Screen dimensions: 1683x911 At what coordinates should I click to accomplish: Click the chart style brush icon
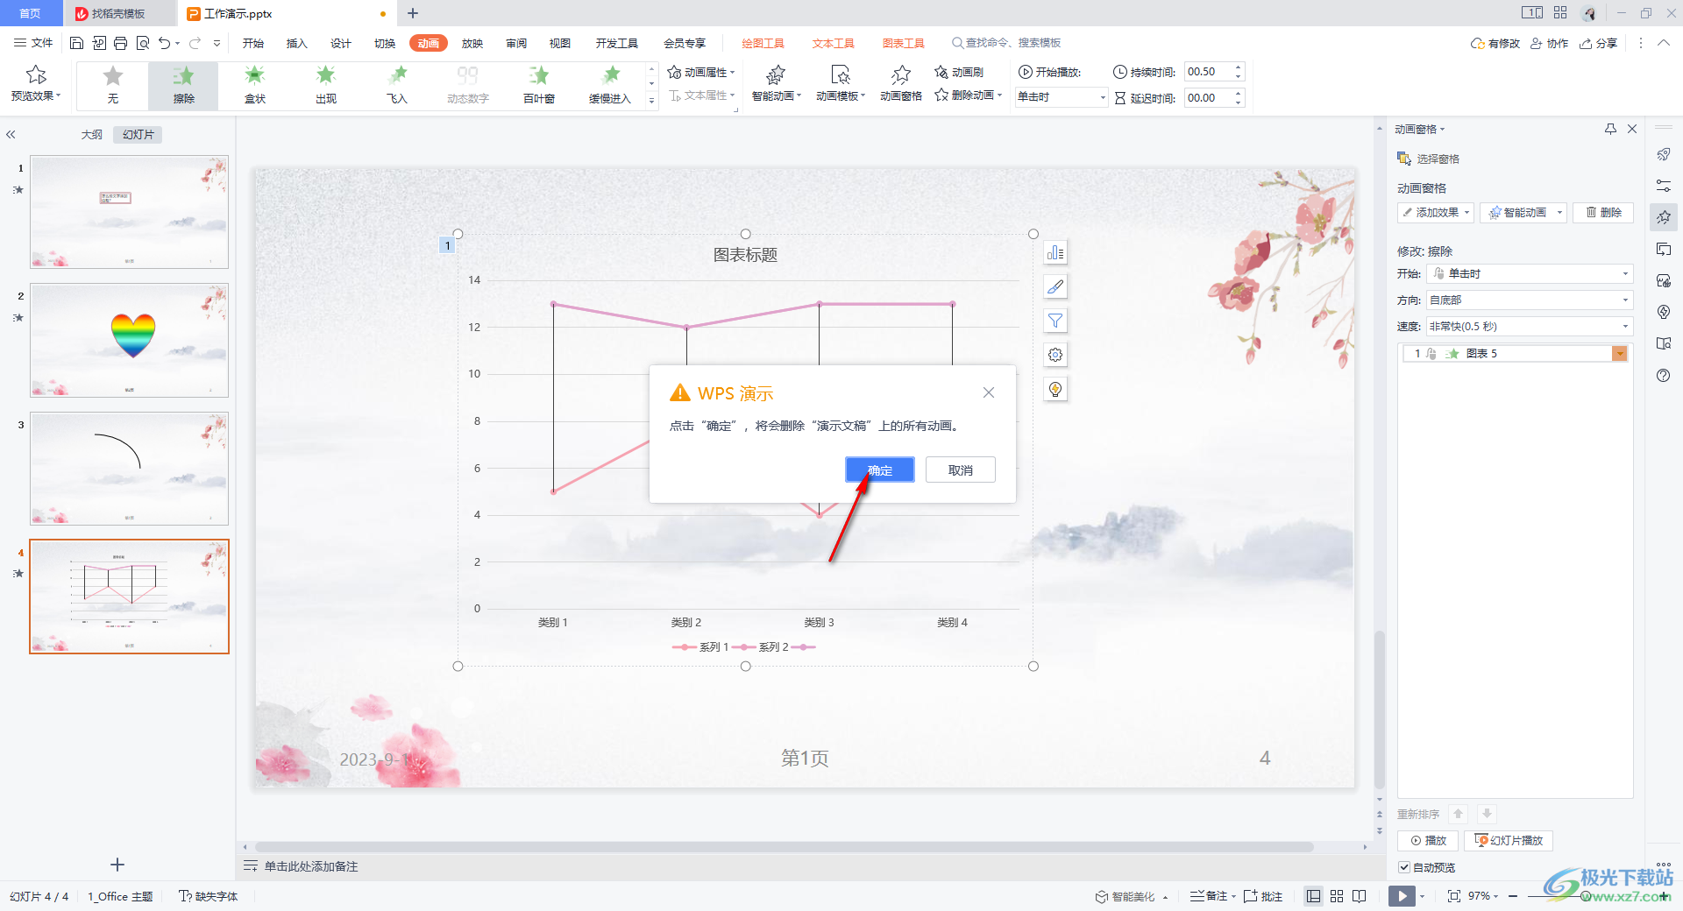tap(1055, 286)
